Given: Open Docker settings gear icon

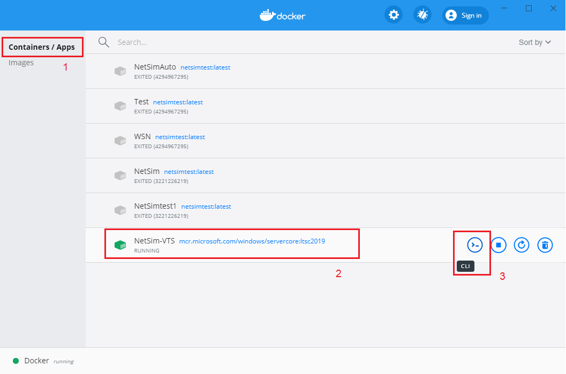Looking at the screenshot, I should coord(394,15).
